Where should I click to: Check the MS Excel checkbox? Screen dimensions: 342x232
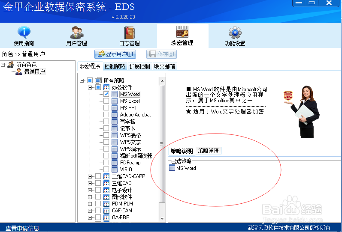pyautogui.click(x=106, y=101)
